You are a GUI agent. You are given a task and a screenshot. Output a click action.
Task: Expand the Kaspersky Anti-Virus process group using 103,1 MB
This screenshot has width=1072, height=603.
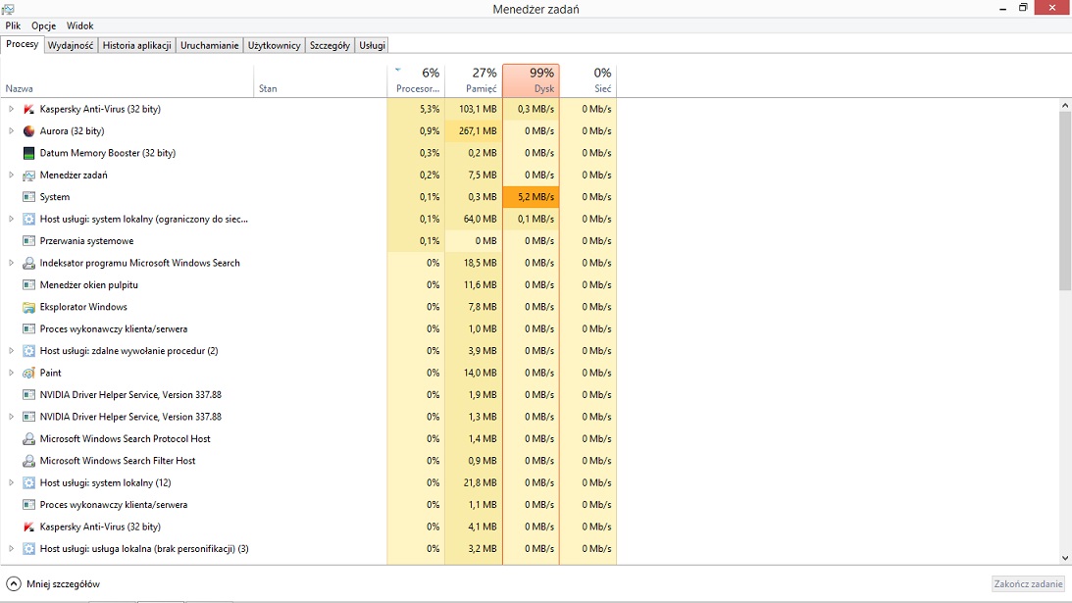point(11,109)
